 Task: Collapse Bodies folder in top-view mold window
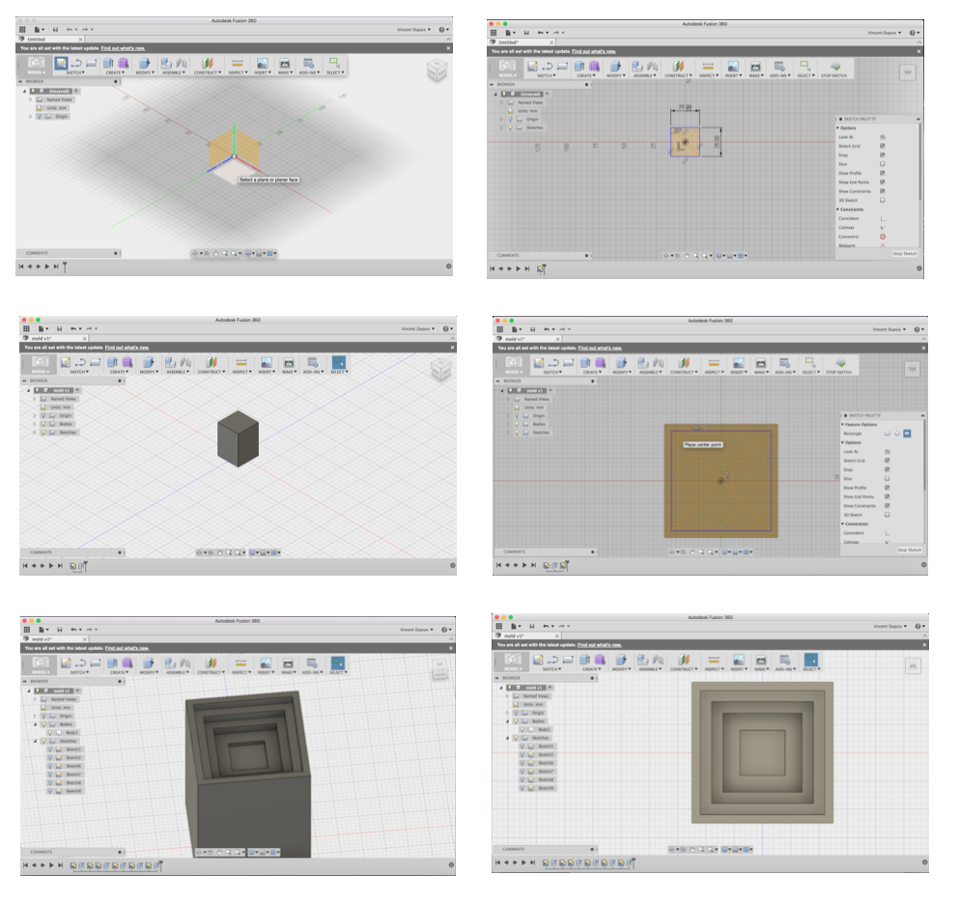[507, 721]
